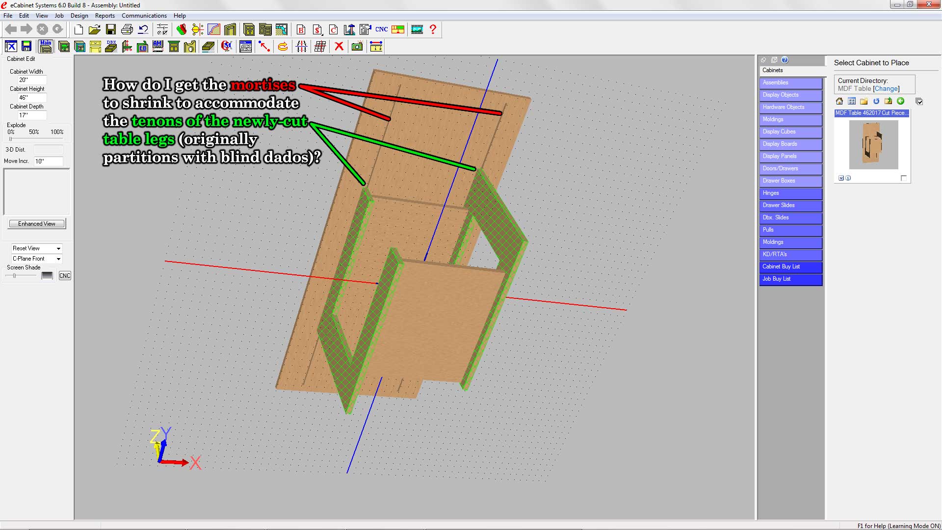942x530 pixels.
Task: Click the Main cabinet editor icon
Action: click(x=46, y=47)
